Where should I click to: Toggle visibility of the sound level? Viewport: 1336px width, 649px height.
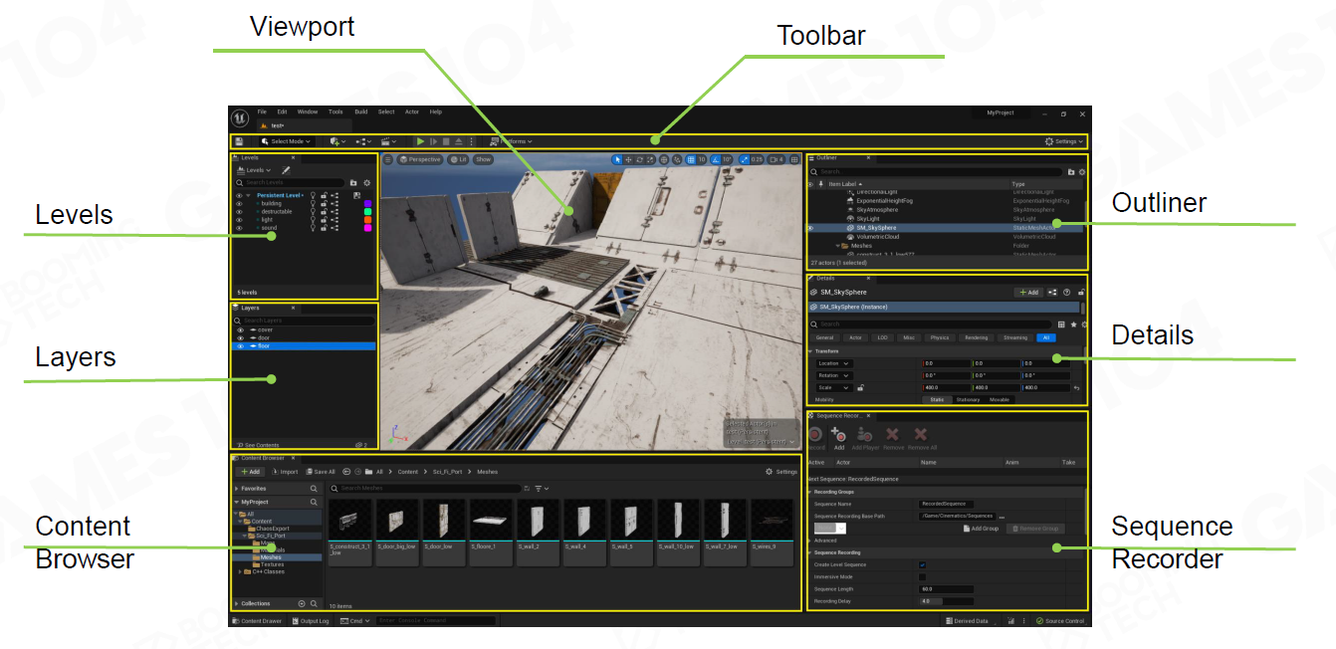click(239, 228)
